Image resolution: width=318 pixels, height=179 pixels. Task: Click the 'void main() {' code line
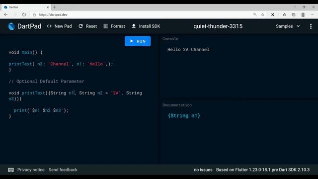pyautogui.click(x=25, y=52)
